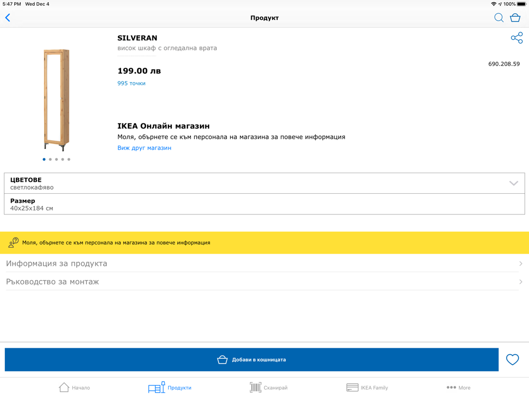Select the 199.00 лв price

pos(139,71)
